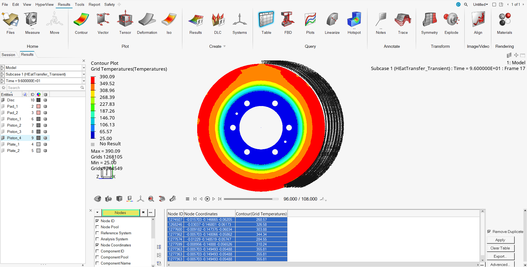Open the Tensor plot tool
Viewport: 527px width, 267px height.
point(125,23)
